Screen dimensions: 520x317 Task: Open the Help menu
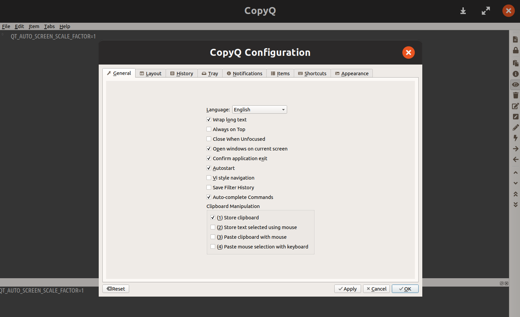65,26
